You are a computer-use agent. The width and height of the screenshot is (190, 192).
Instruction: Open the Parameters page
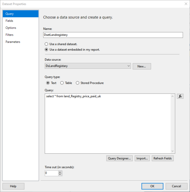[x=13, y=42]
